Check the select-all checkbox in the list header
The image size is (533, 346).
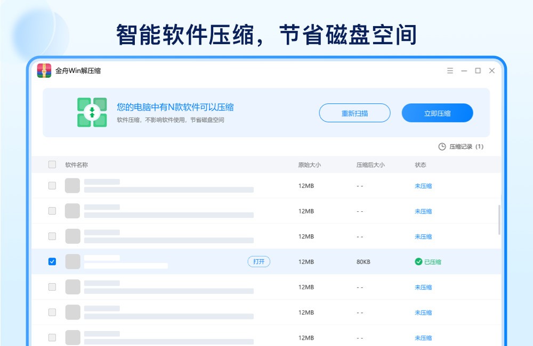coord(52,164)
